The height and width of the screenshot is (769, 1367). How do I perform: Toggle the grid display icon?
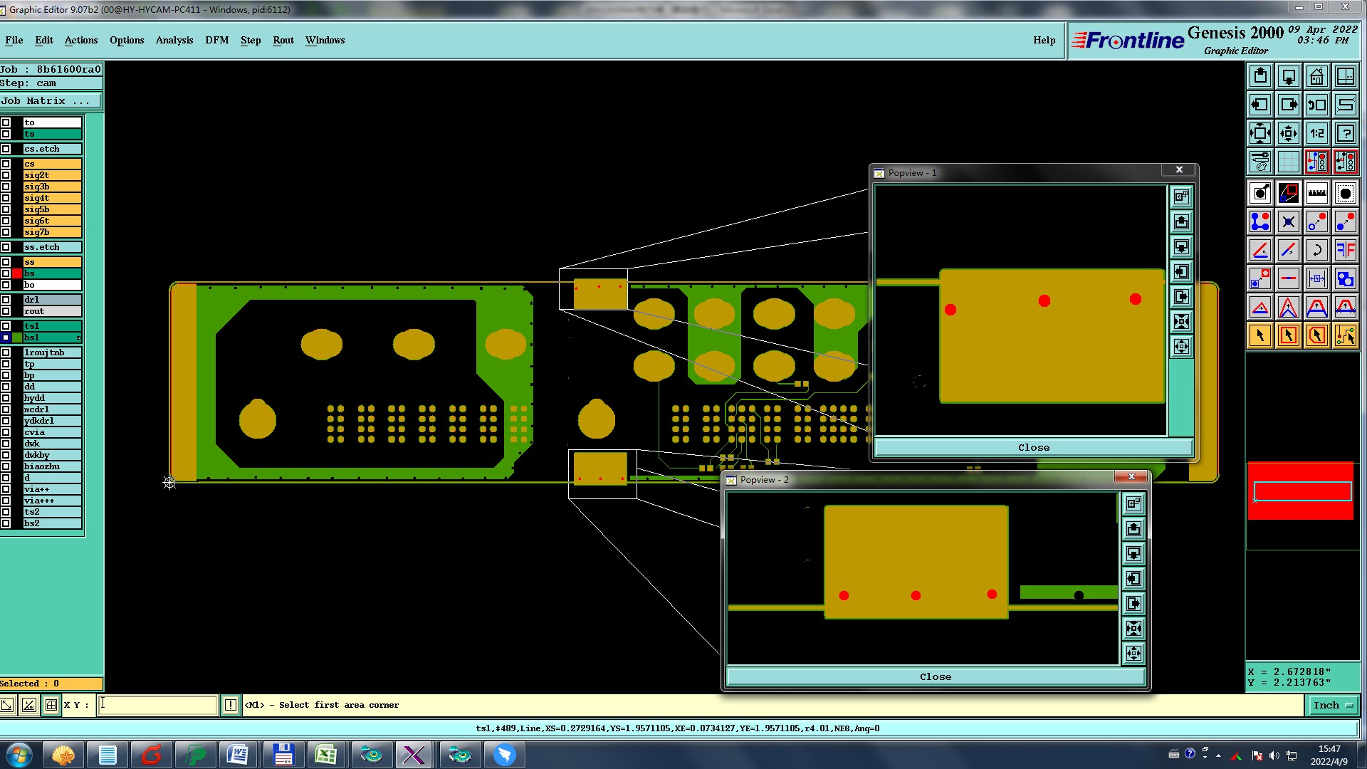coord(1288,162)
